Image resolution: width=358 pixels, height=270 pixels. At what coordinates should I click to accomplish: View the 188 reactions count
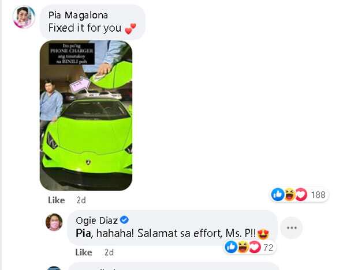click(x=318, y=195)
